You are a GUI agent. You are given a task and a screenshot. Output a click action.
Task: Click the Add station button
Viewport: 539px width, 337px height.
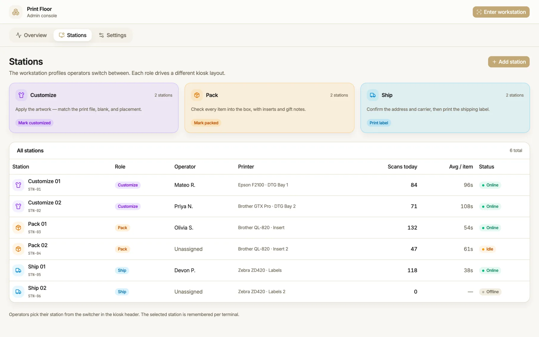point(509,62)
